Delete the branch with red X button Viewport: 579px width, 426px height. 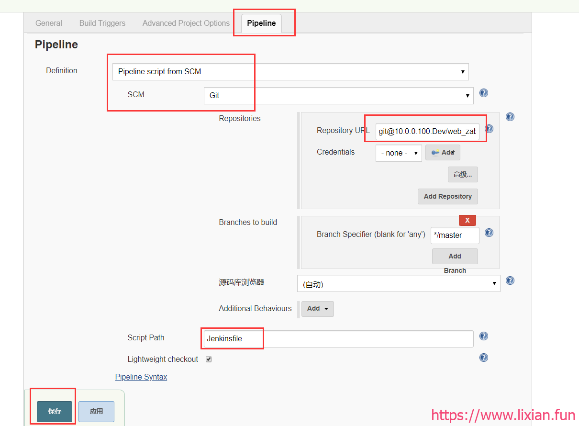468,220
